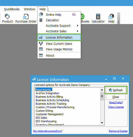This screenshot has width=133, height=137.
Task: Open the View License link
Action: (116, 107)
